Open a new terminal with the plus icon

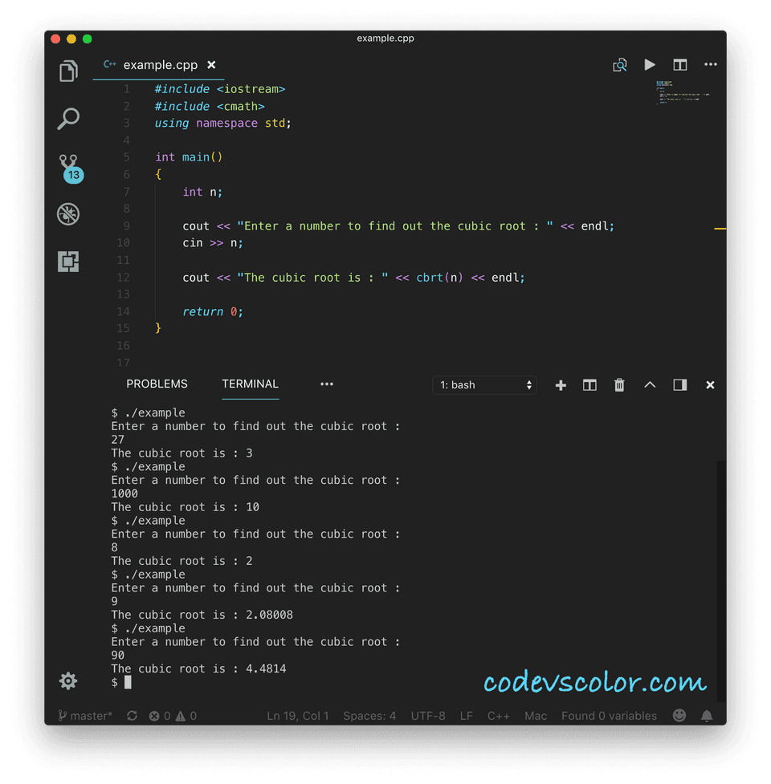(x=561, y=385)
